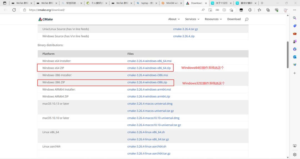Open Browser essentials heart icon
300x159 pixels.
[x=277, y=10]
